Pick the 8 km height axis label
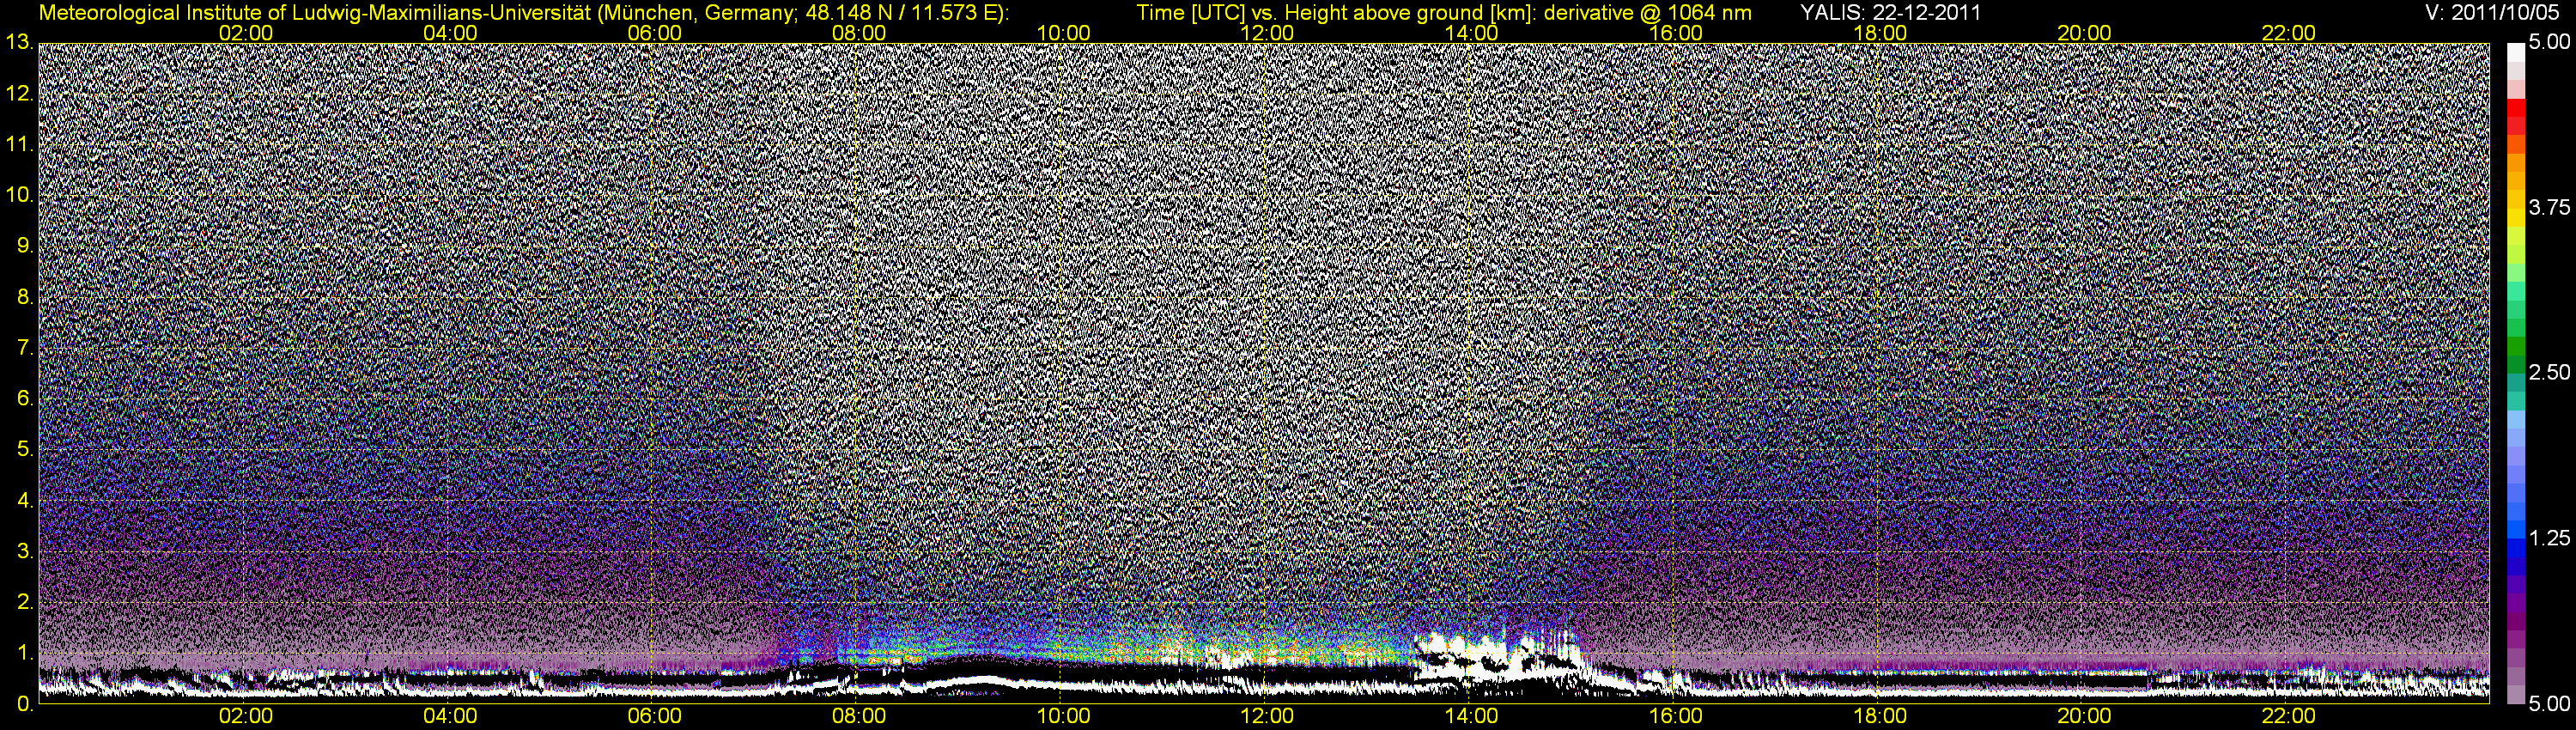This screenshot has width=2576, height=730. point(24,297)
